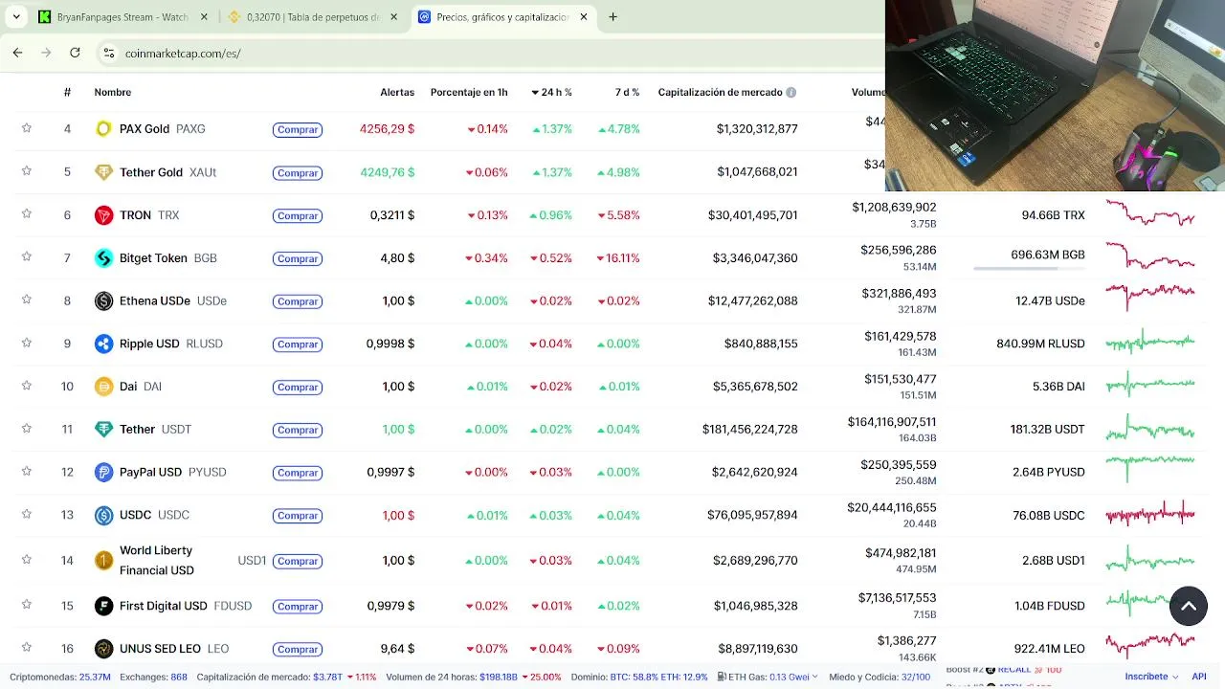This screenshot has height=689, width=1225.
Task: Click the browser forward arrow
Action: coord(46,53)
